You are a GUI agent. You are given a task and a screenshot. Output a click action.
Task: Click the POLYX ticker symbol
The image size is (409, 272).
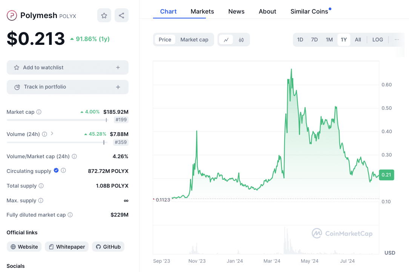click(x=68, y=16)
